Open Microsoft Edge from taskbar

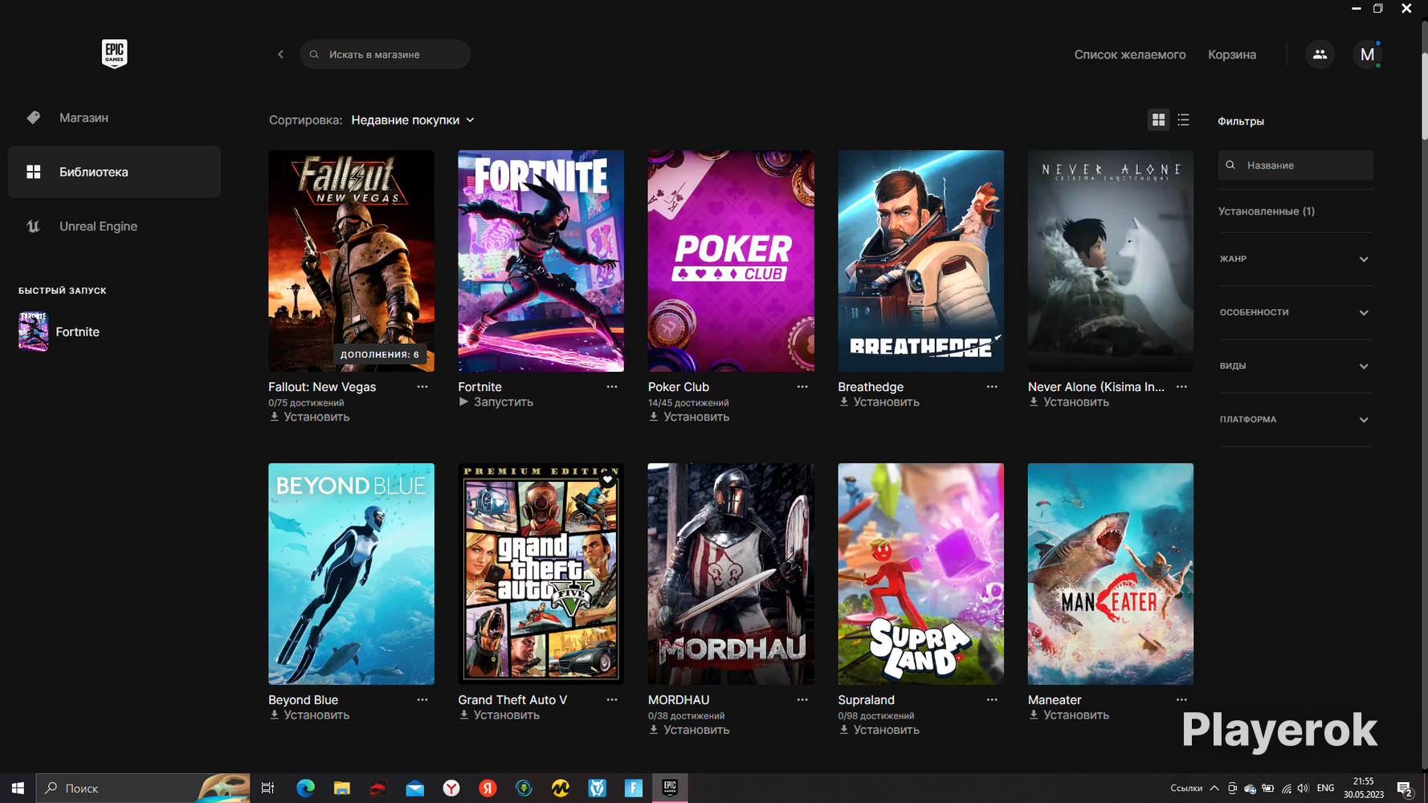[305, 789]
